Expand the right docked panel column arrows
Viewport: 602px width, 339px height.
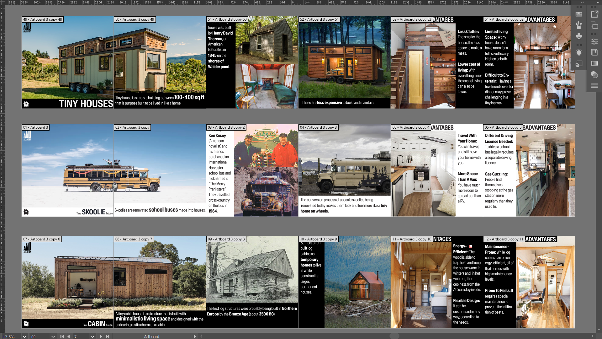pyautogui.click(x=598, y=2)
